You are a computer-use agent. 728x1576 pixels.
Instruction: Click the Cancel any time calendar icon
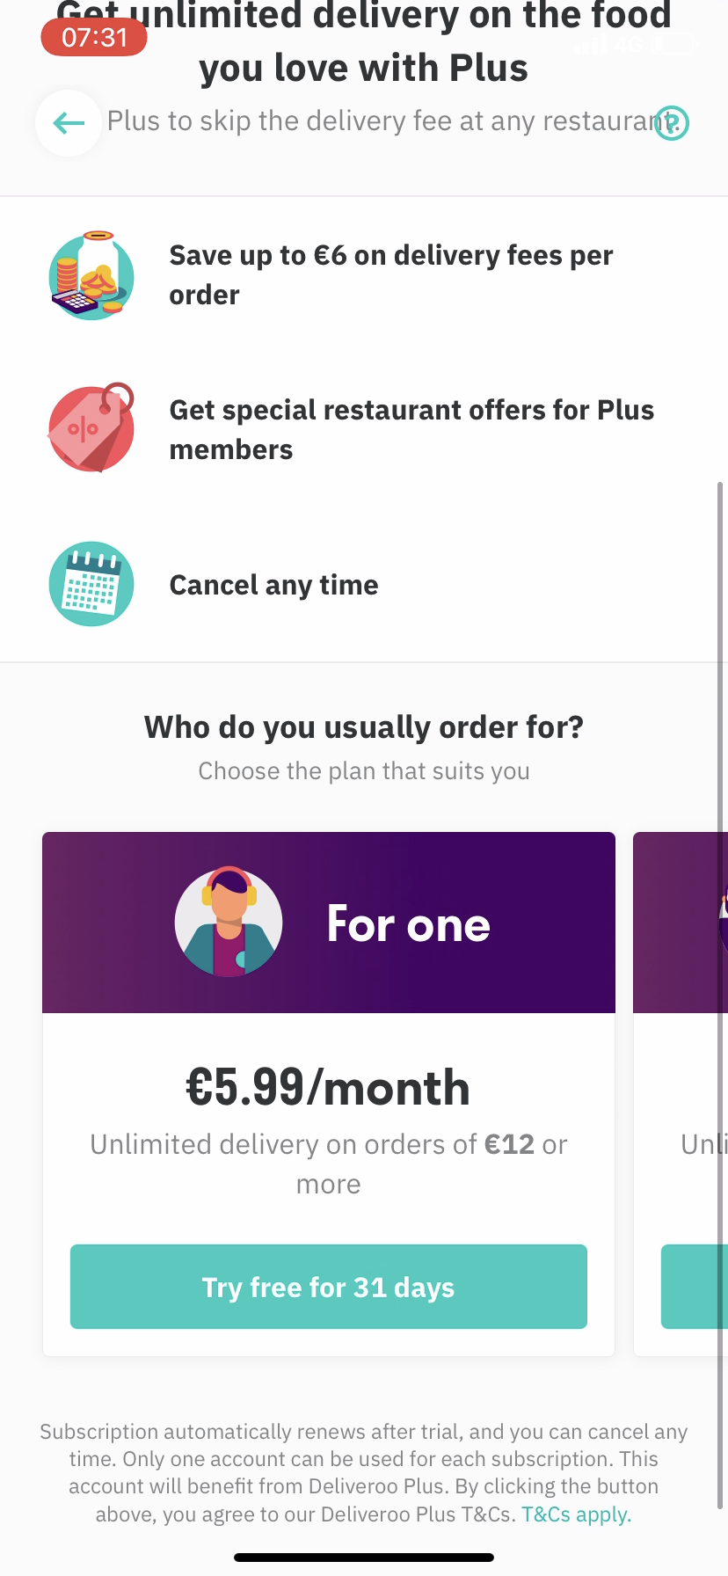pyautogui.click(x=91, y=583)
